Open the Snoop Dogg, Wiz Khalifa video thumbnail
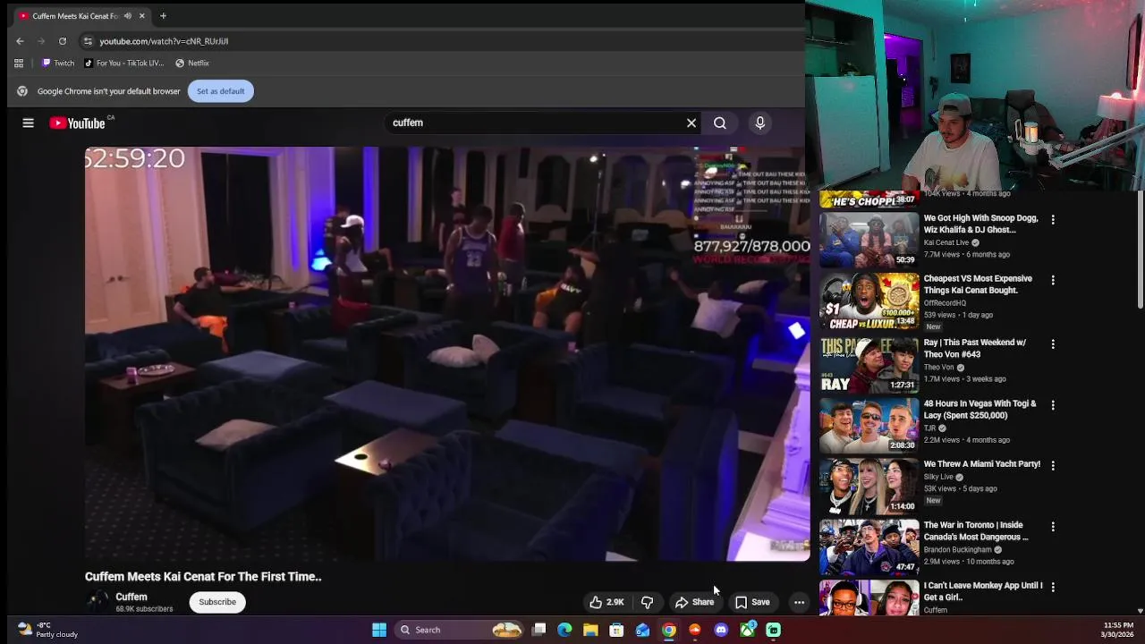This screenshot has height=644, width=1145. (x=869, y=240)
